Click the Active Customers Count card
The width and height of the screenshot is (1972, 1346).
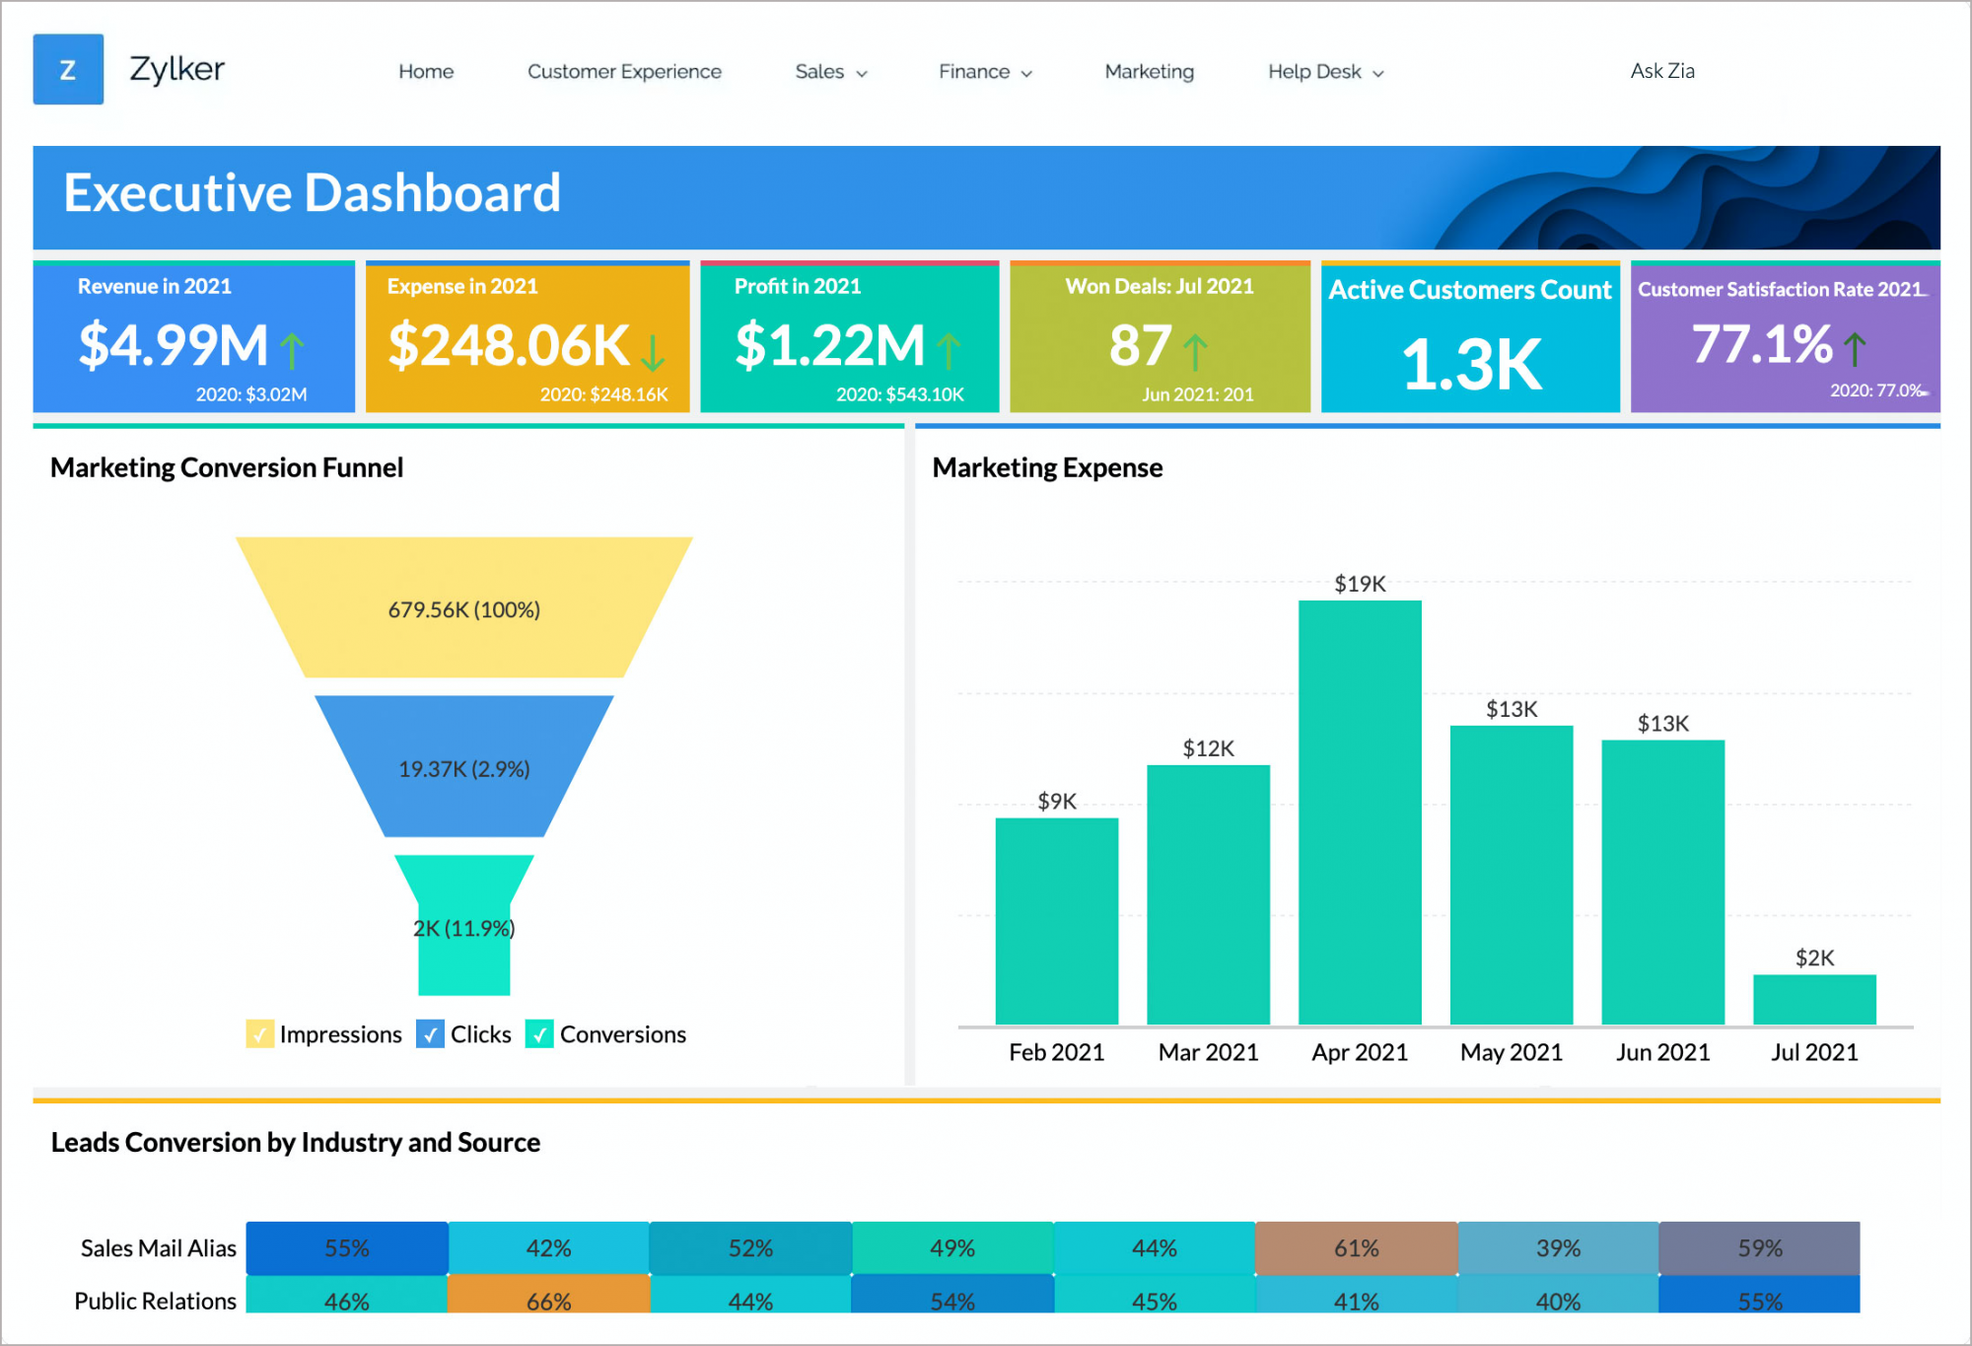[x=1469, y=337]
